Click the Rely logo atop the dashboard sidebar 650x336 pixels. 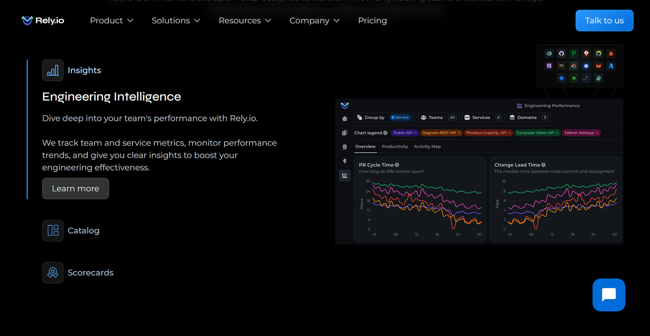tap(345, 106)
